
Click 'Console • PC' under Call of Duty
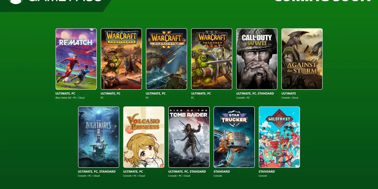point(243,98)
